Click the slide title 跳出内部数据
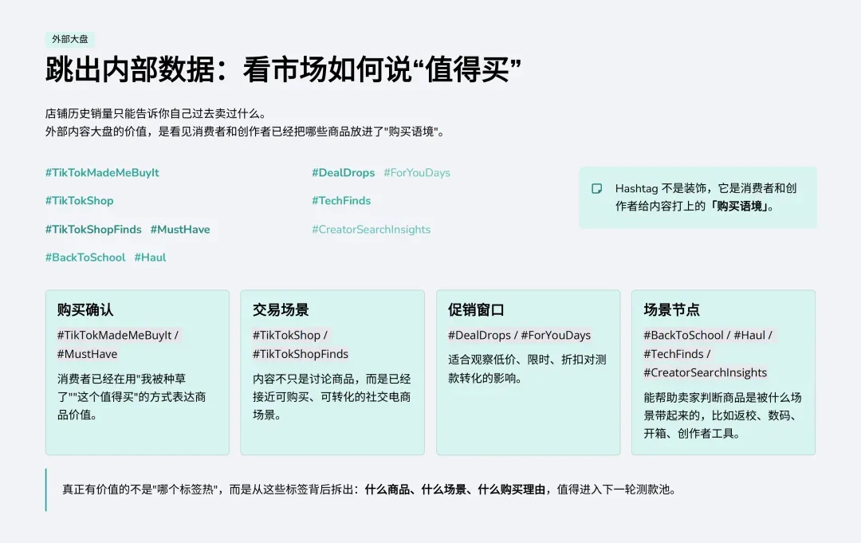Image resolution: width=861 pixels, height=543 pixels. click(283, 69)
